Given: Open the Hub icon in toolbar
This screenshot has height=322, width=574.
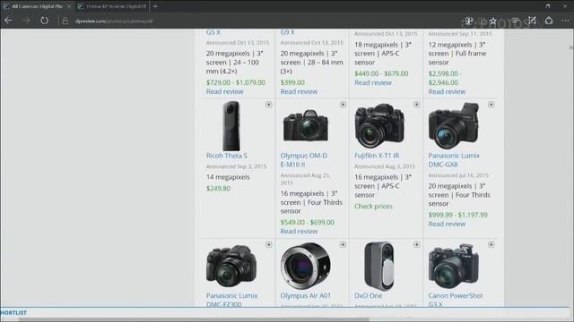Looking at the screenshot, I should (x=515, y=21).
